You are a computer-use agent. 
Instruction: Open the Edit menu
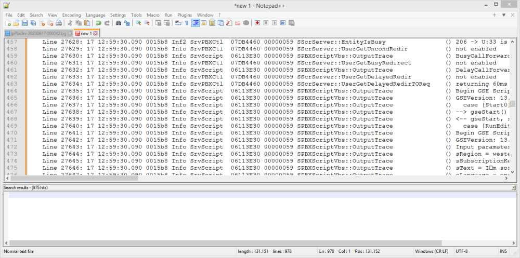point(21,15)
